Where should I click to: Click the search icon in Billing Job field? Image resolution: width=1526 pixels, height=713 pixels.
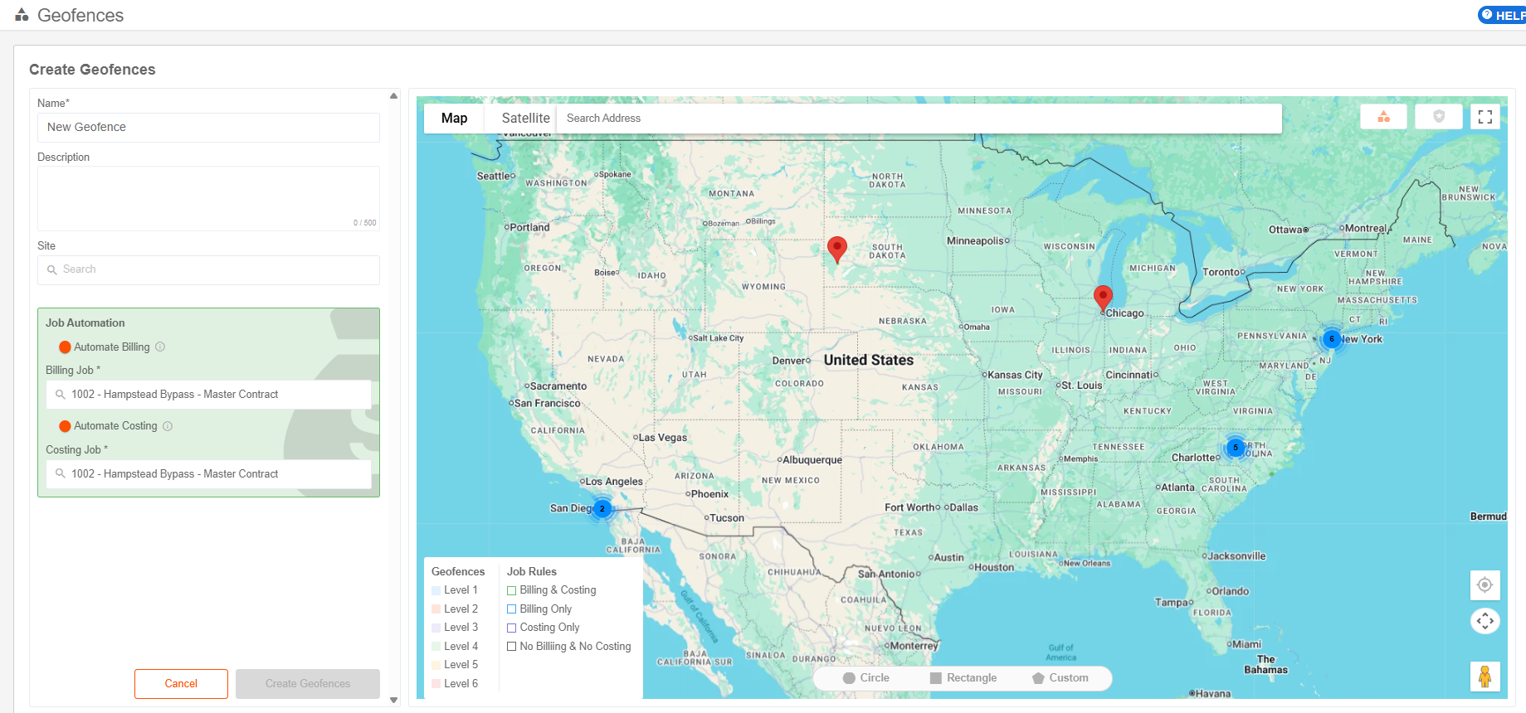tap(61, 395)
